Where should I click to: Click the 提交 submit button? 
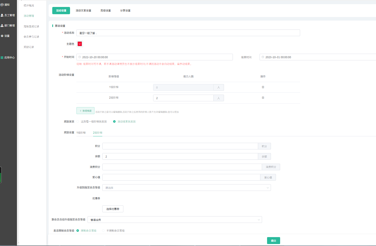[x=273, y=241]
